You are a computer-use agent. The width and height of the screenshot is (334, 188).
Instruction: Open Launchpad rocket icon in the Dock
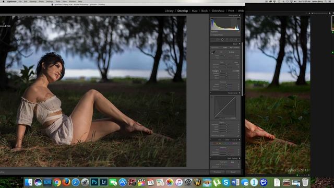pyautogui.click(x=85, y=182)
